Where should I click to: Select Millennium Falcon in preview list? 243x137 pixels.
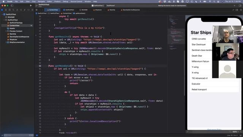(201, 61)
